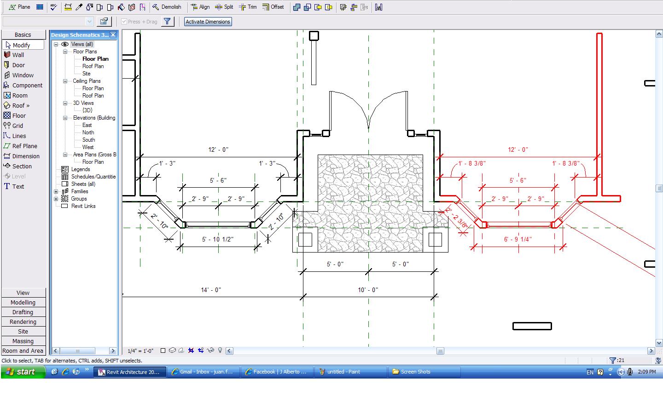The image size is (663, 414).
Task: Switch to the Drafting design bar tab
Action: point(23,312)
